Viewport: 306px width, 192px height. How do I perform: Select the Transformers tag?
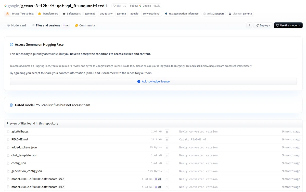[x=48, y=14]
